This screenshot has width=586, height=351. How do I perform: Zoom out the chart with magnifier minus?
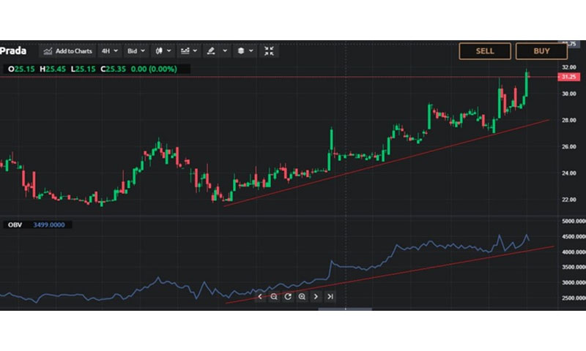click(274, 297)
